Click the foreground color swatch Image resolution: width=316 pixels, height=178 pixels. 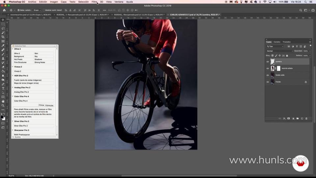pyautogui.click(x=2, y=117)
